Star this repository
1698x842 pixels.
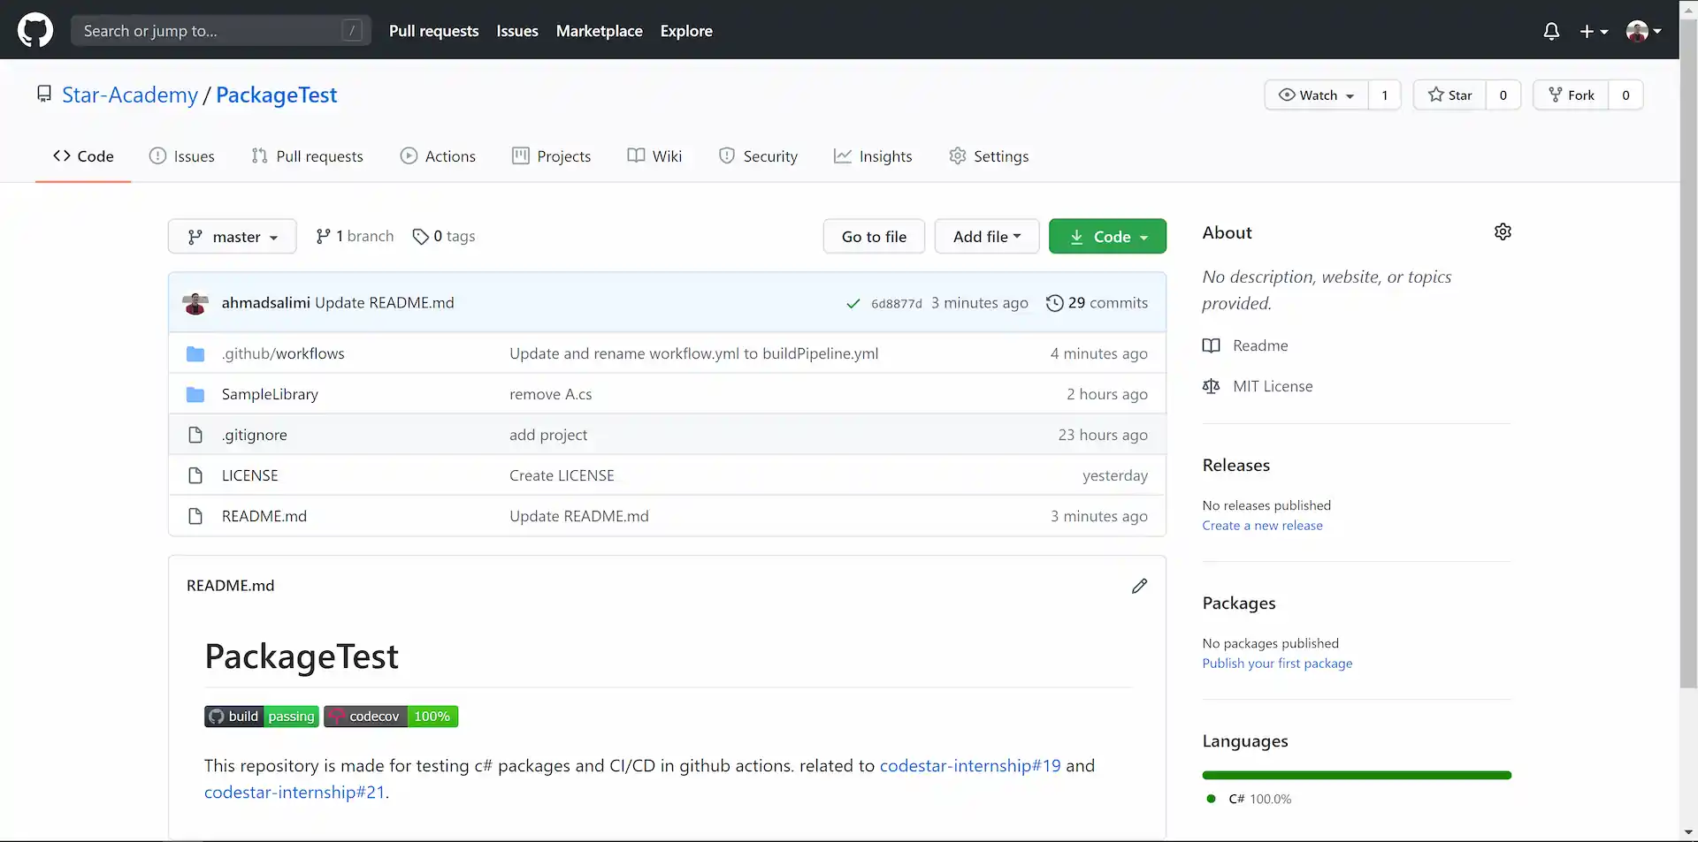1449,95
